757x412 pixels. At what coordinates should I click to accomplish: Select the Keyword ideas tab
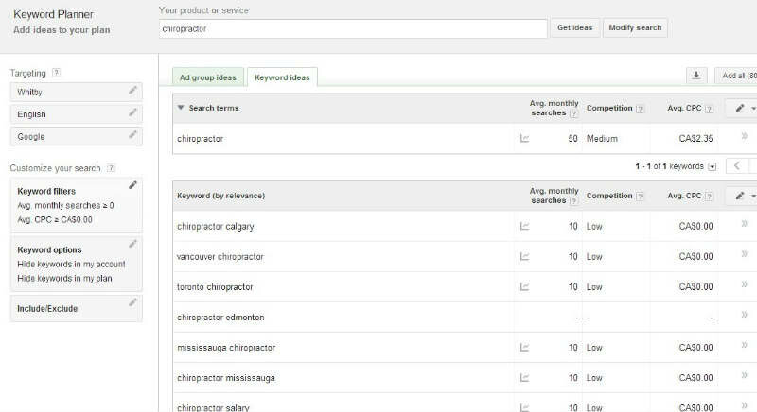point(282,77)
